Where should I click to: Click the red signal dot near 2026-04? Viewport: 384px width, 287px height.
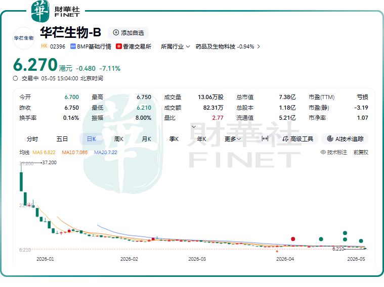(x=293, y=239)
